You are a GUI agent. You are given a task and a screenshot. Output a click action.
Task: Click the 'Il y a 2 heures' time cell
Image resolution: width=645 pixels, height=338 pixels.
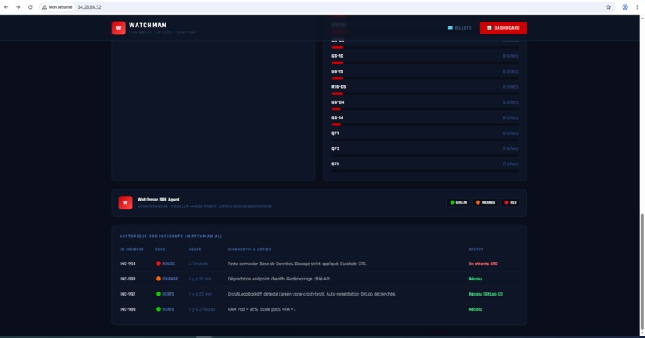(202, 309)
